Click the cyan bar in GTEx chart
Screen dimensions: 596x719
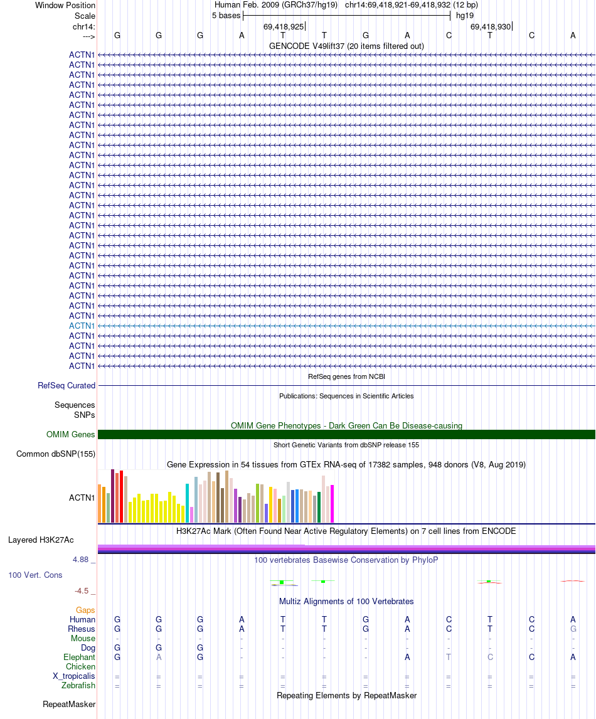pyautogui.click(x=187, y=503)
